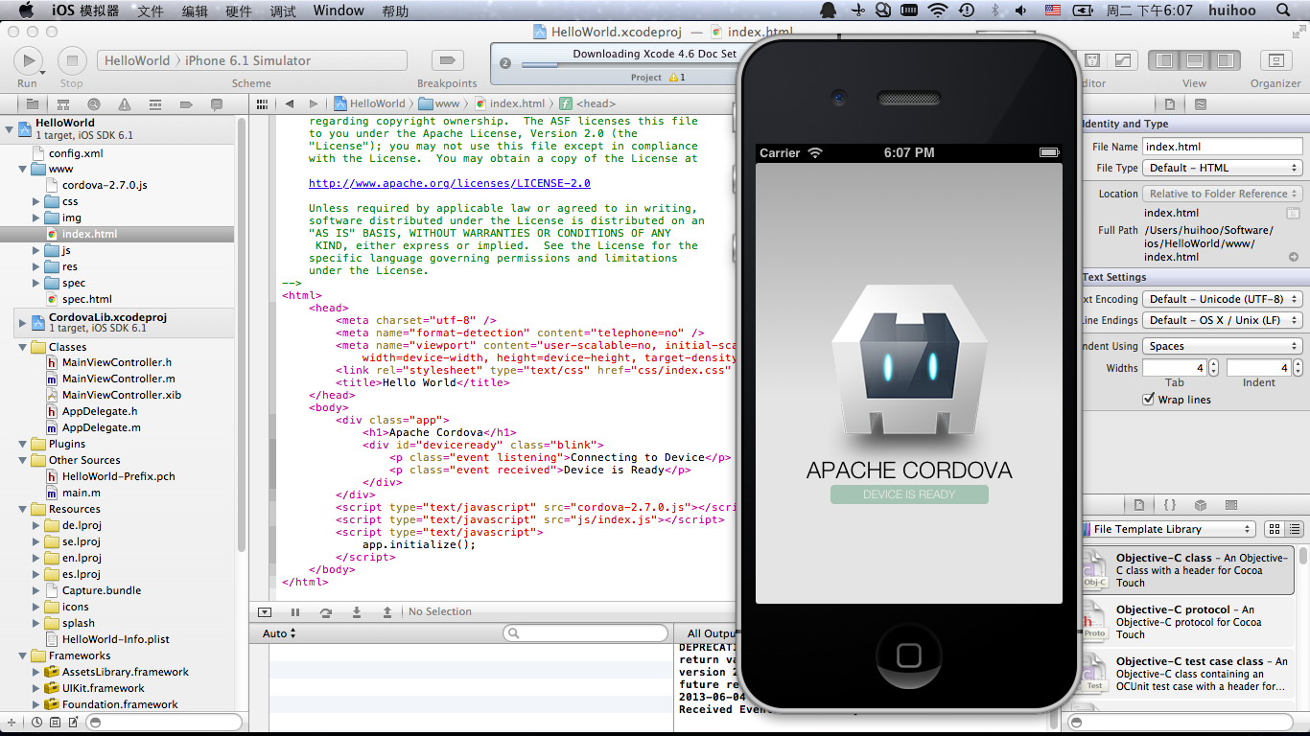Uncheck the Wrap lines checkbox
Viewport: 1310px width, 736px height.
pos(1149,400)
